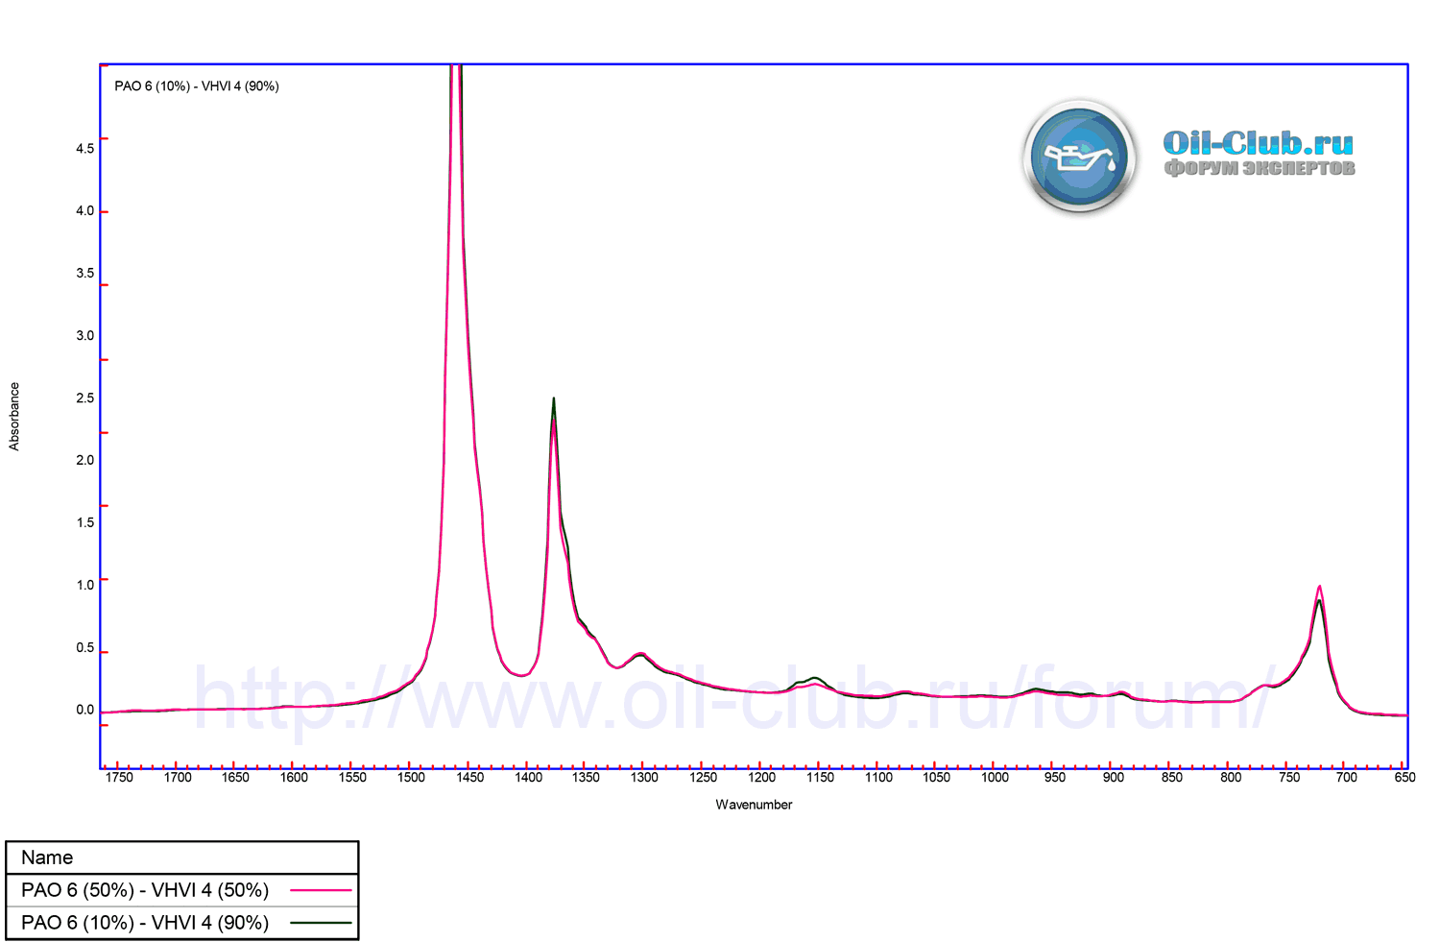The height and width of the screenshot is (942, 1440).
Task: Click the Oil-Club.ru logo text
Action: [1259, 143]
